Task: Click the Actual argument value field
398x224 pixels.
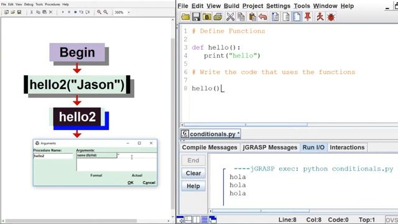Action: [137, 156]
